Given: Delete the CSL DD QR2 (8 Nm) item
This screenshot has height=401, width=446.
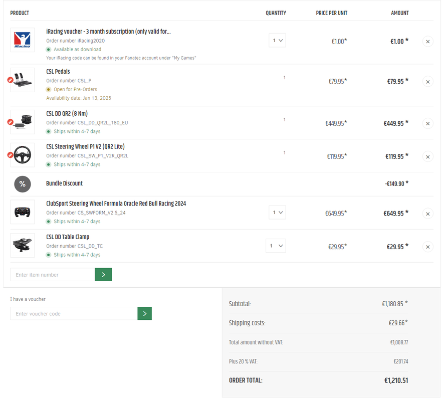Looking at the screenshot, I should [x=427, y=123].
